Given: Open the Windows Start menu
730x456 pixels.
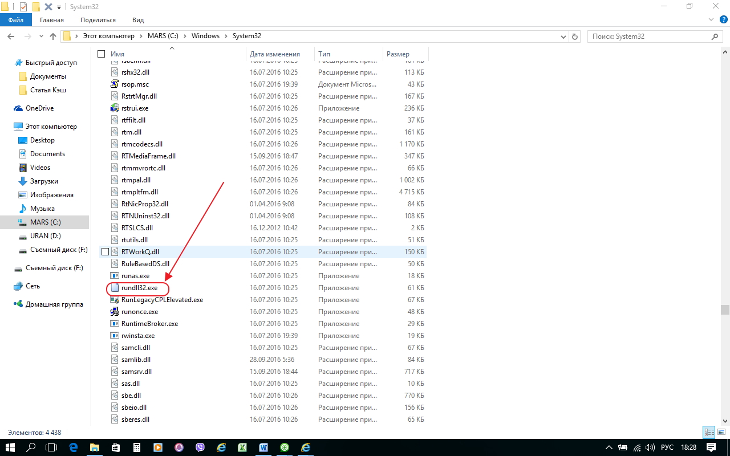Looking at the screenshot, I should click(x=10, y=447).
